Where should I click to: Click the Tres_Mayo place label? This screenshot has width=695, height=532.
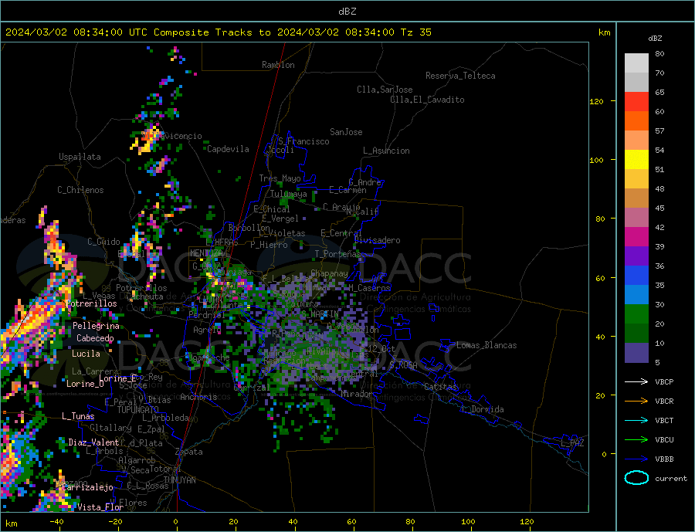(x=280, y=178)
